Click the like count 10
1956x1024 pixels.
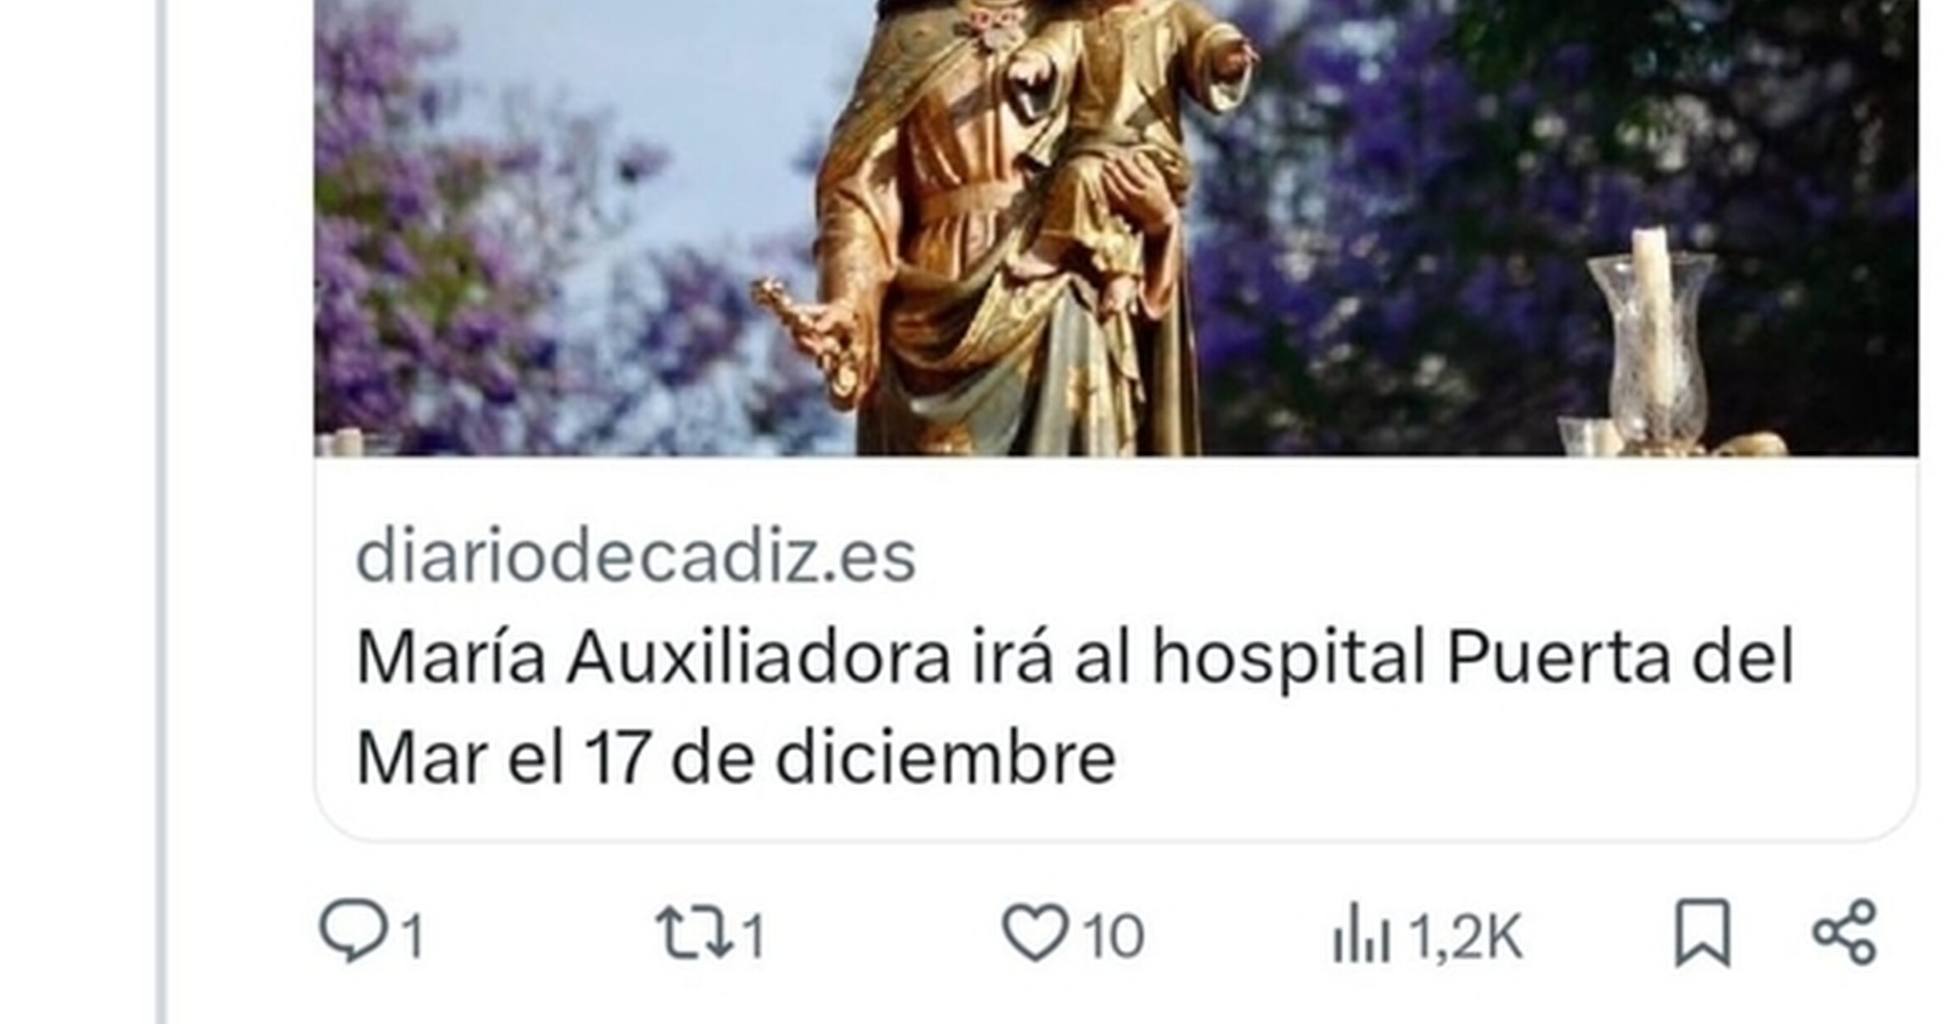[1113, 937]
